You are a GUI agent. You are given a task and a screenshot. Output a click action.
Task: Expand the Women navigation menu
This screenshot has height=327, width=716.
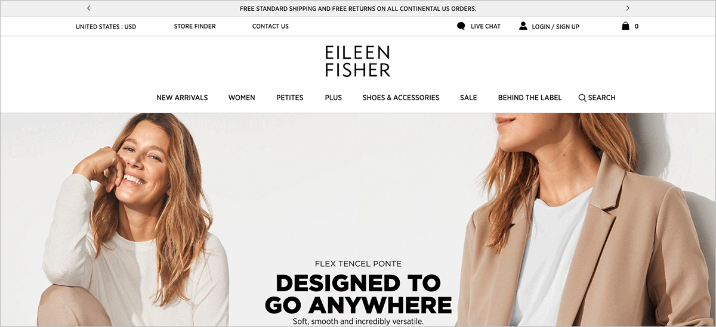[x=242, y=98]
